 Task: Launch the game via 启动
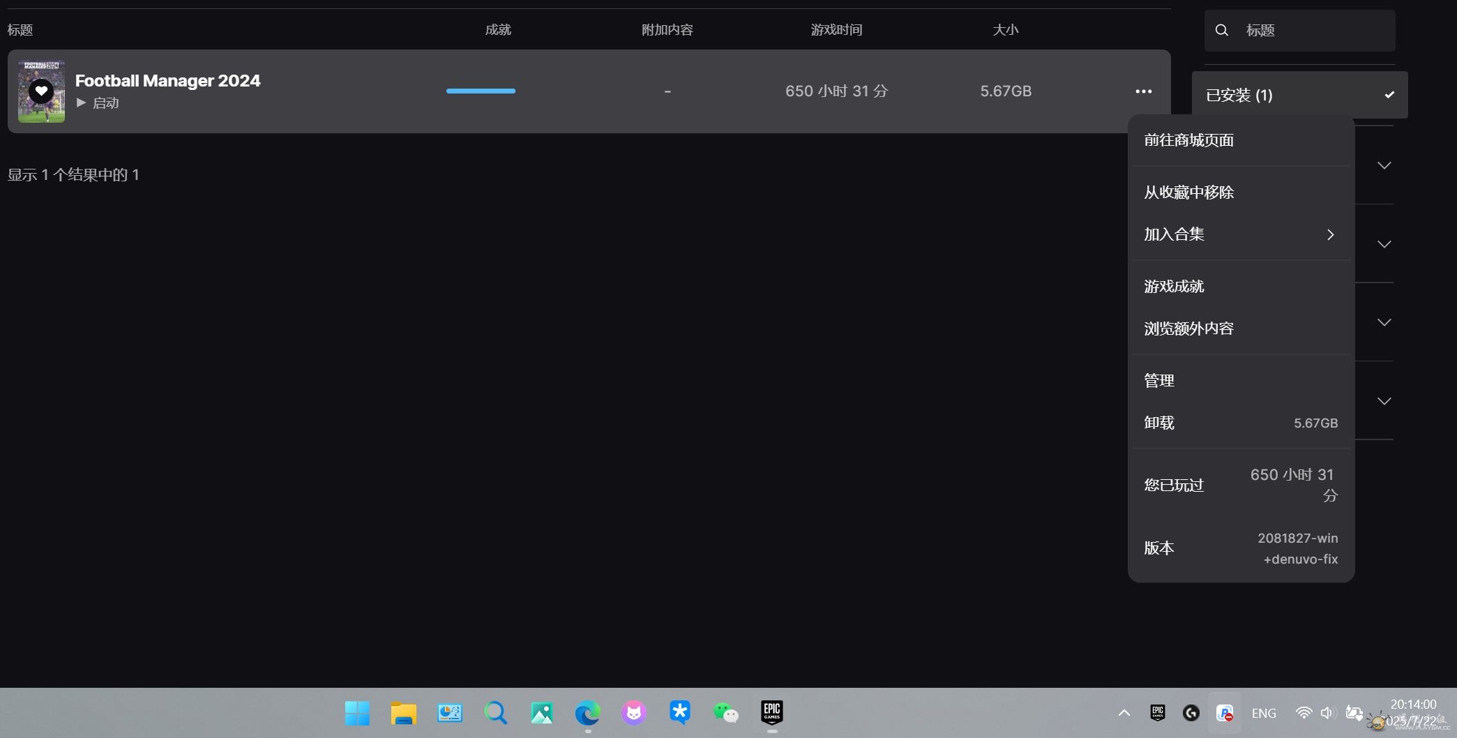coord(98,103)
